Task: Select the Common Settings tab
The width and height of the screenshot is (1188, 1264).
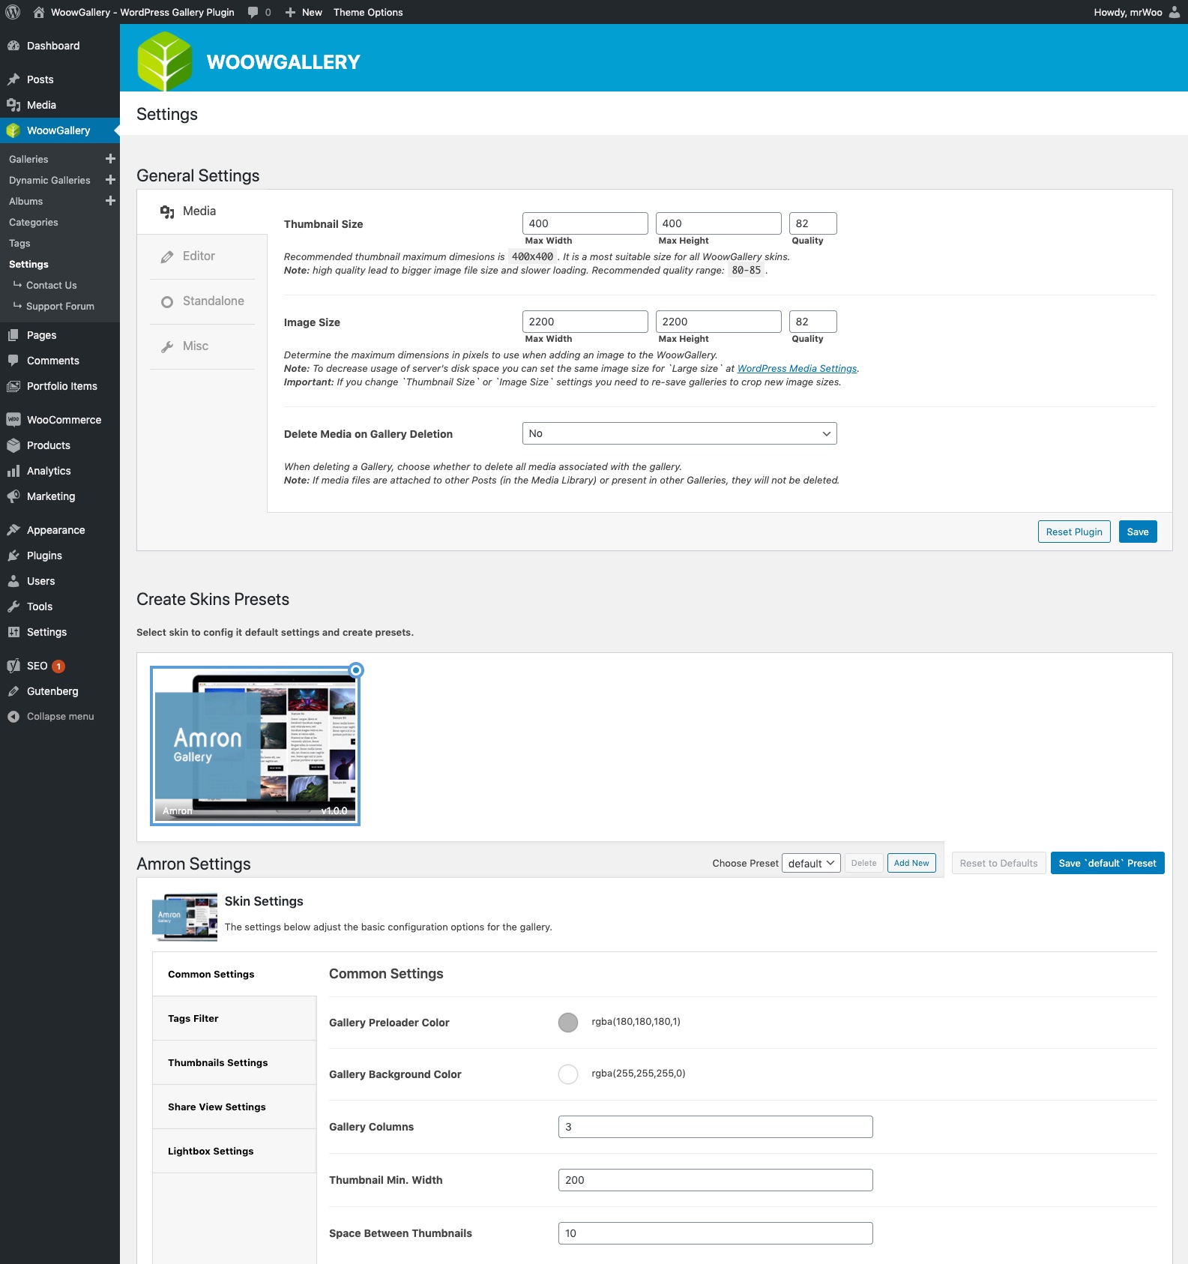Action: pos(235,974)
